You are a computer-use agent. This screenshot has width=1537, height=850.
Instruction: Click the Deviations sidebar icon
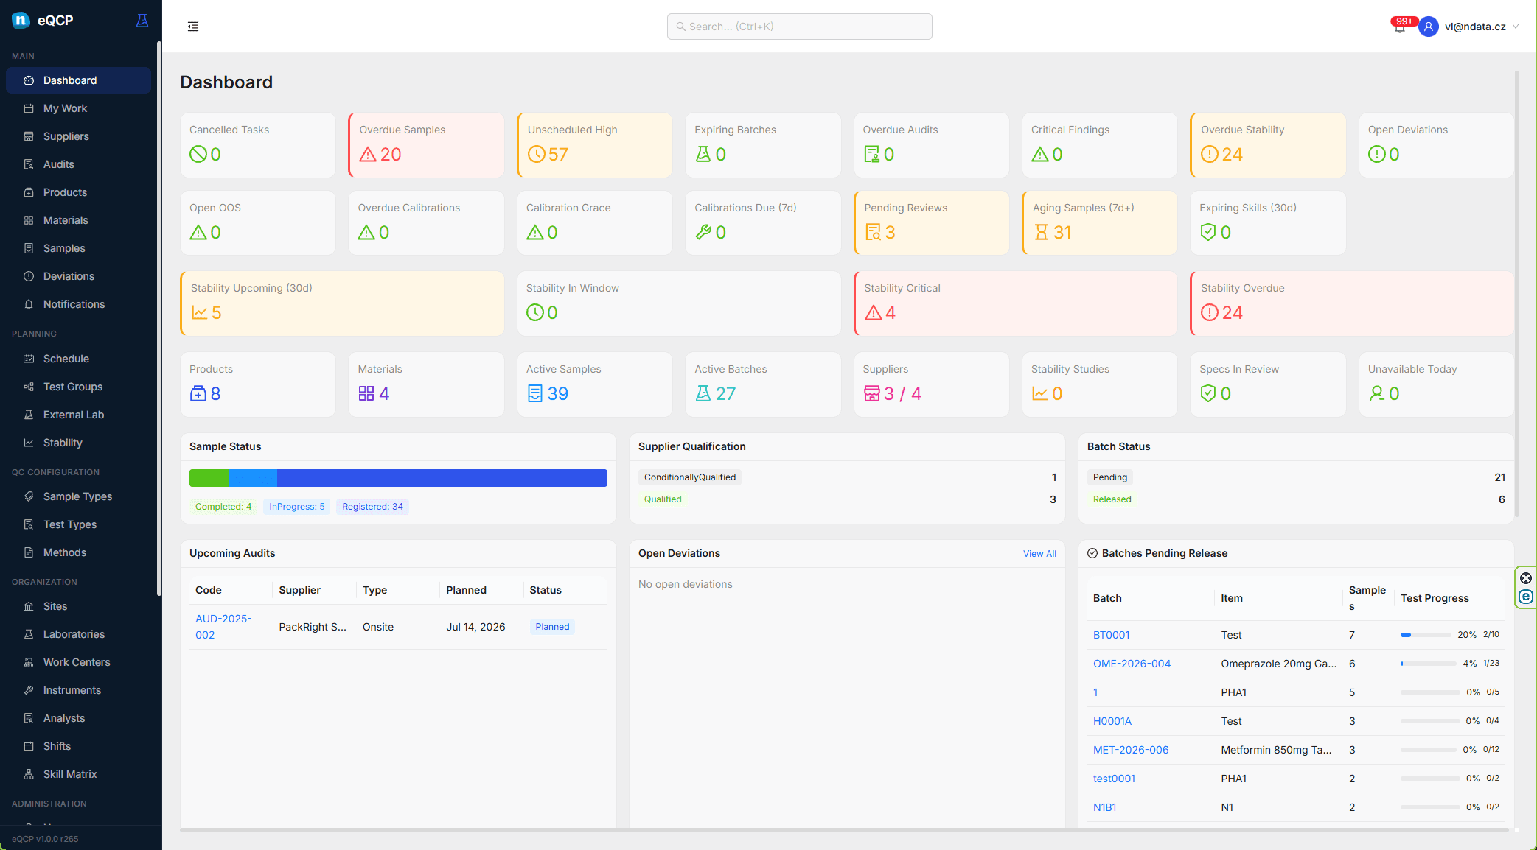29,276
